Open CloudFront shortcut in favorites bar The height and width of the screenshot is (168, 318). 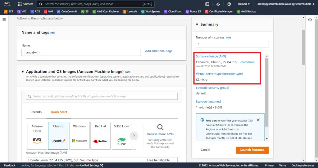(x=173, y=11)
